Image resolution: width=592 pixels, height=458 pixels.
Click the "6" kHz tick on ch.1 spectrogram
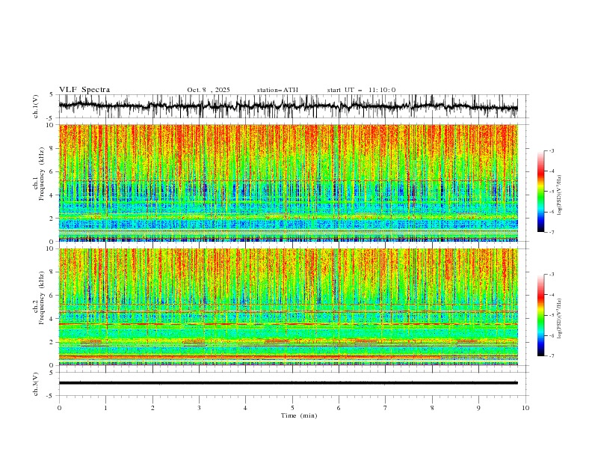[x=53, y=171]
